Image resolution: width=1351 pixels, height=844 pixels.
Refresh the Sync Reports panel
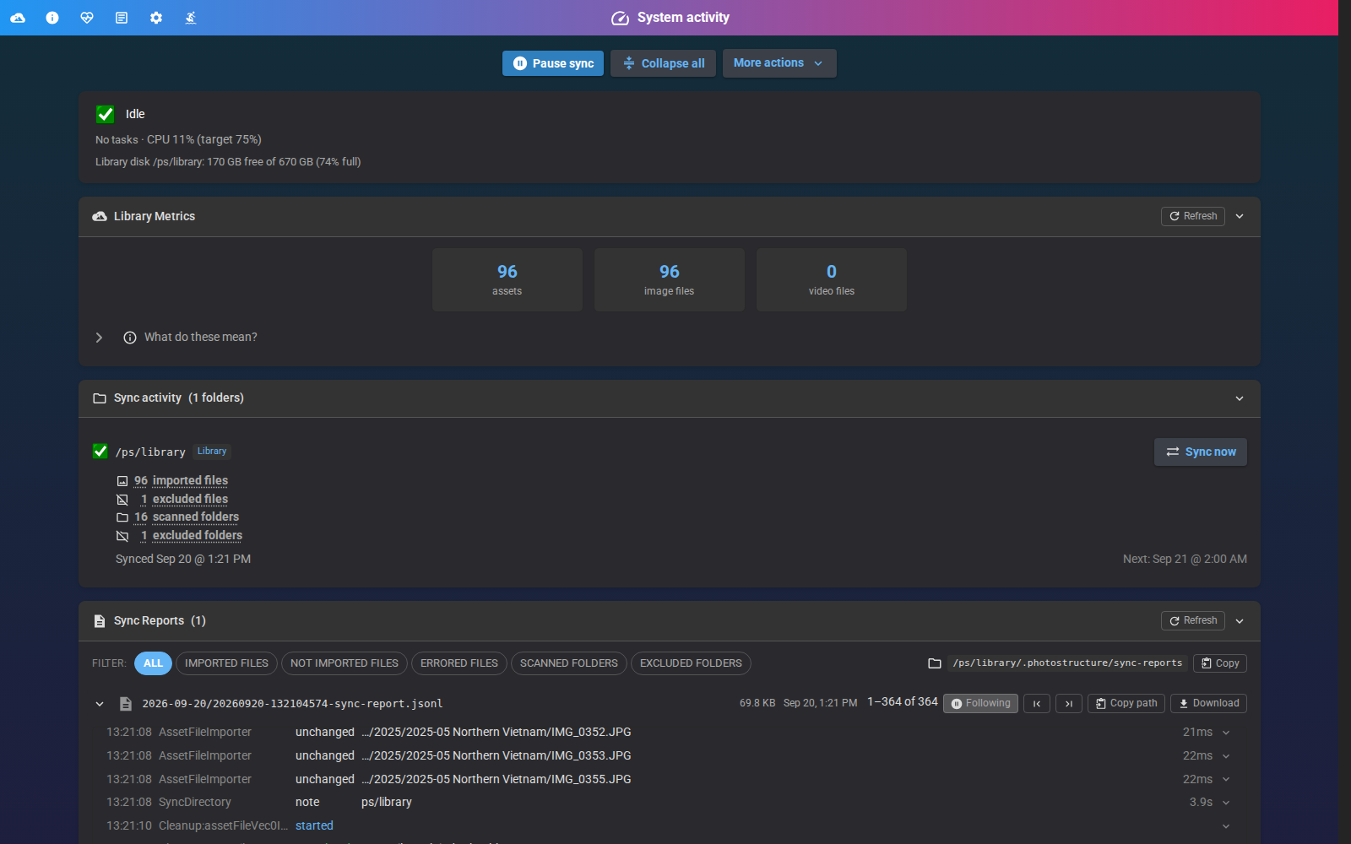[1193, 620]
